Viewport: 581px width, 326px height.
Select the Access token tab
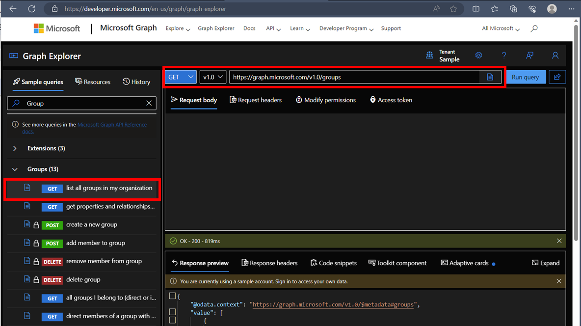point(391,100)
